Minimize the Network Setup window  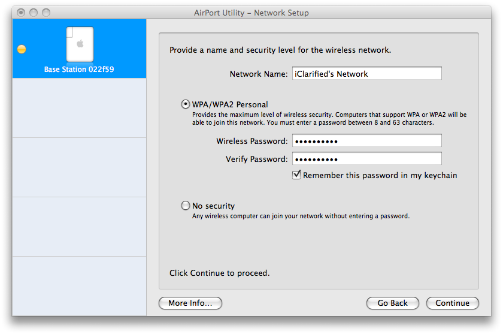coord(34,13)
